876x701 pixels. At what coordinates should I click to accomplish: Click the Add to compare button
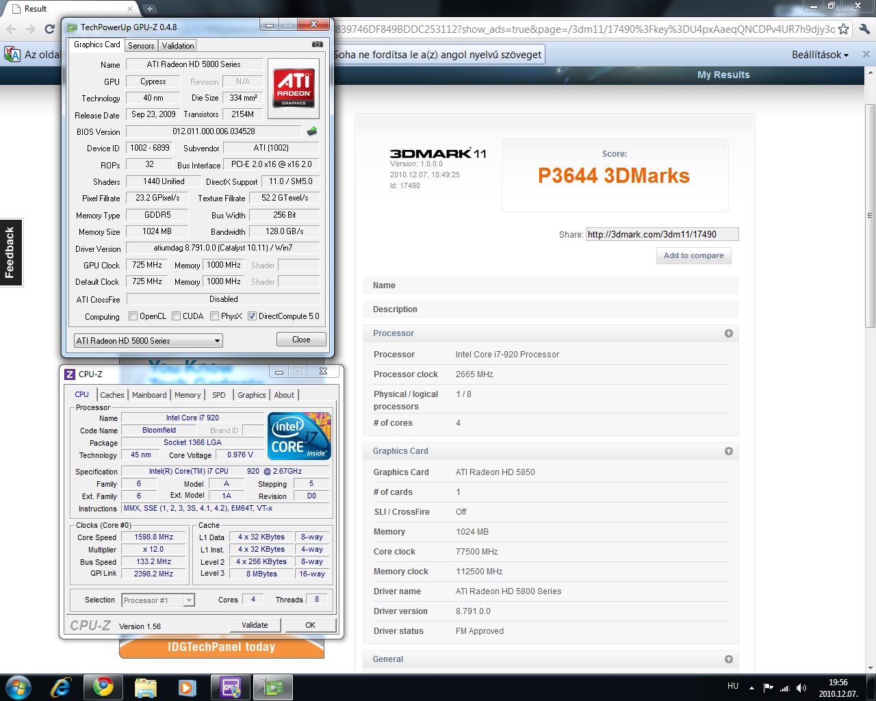pos(693,255)
